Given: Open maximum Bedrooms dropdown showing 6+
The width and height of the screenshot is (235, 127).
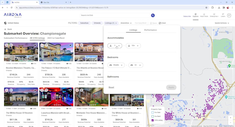Looking at the screenshot, I should pos(136,65).
